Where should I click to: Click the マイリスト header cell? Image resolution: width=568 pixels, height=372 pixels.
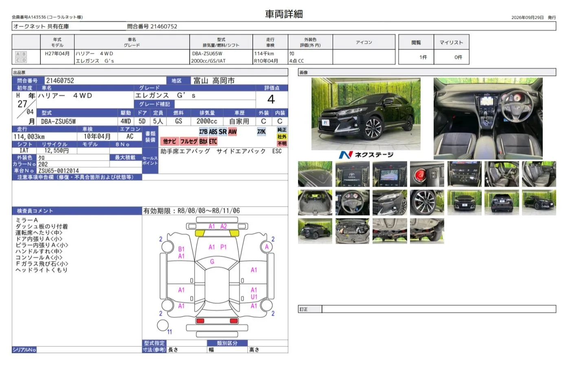(x=451, y=42)
